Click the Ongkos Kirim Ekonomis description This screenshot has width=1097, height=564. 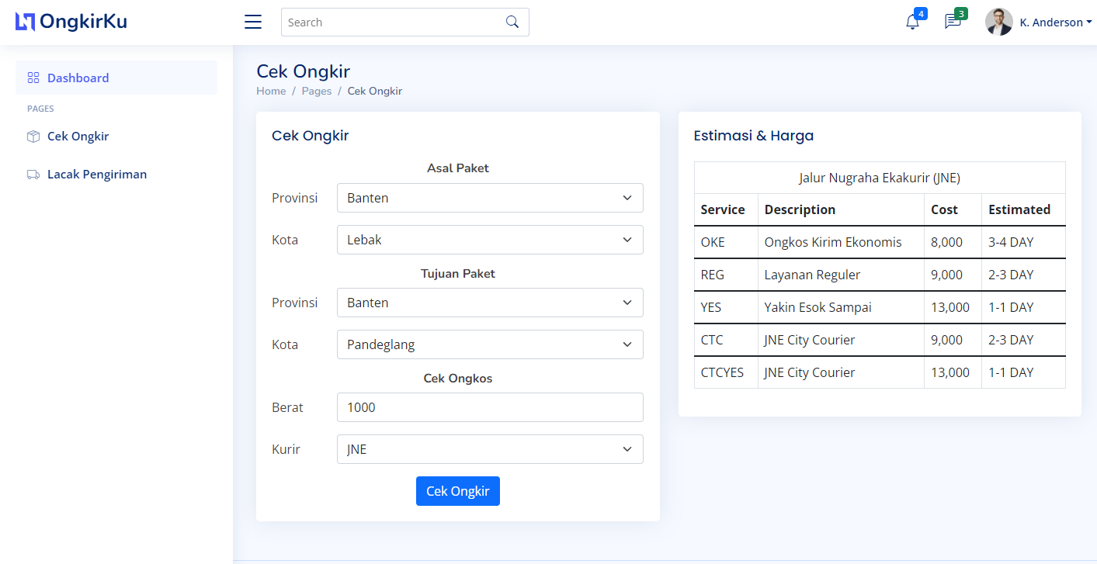(833, 242)
